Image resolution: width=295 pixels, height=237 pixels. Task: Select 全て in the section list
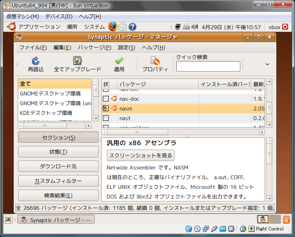(x=55, y=84)
